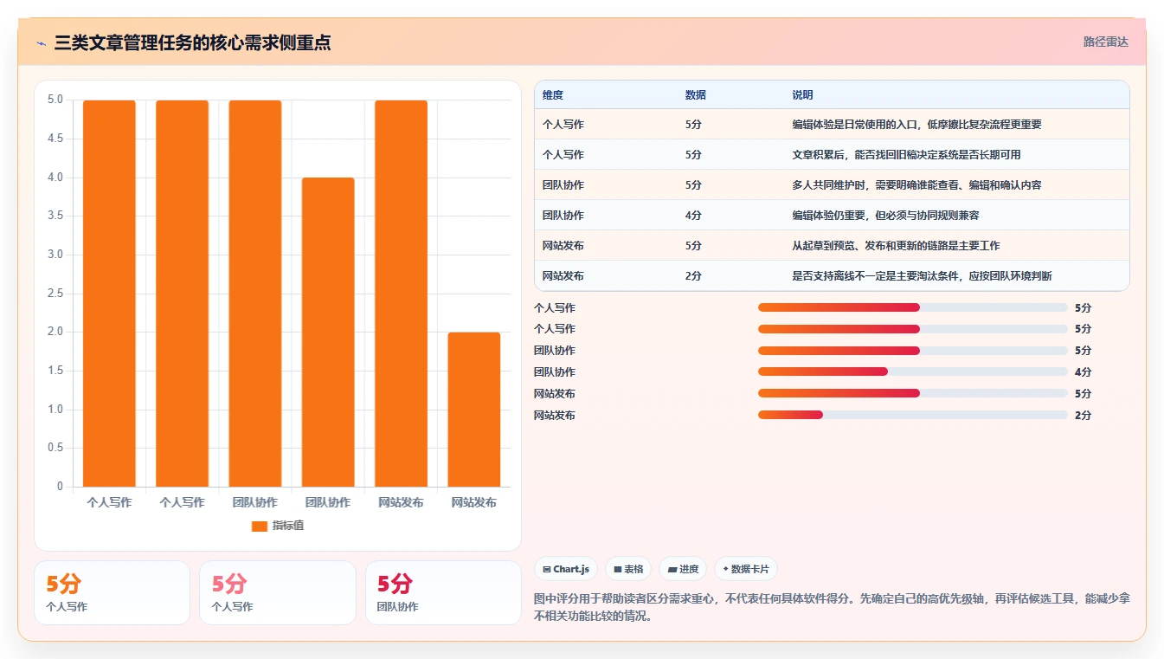Toggle the 指标值 legend label
The width and height of the screenshot is (1164, 659).
click(x=288, y=526)
